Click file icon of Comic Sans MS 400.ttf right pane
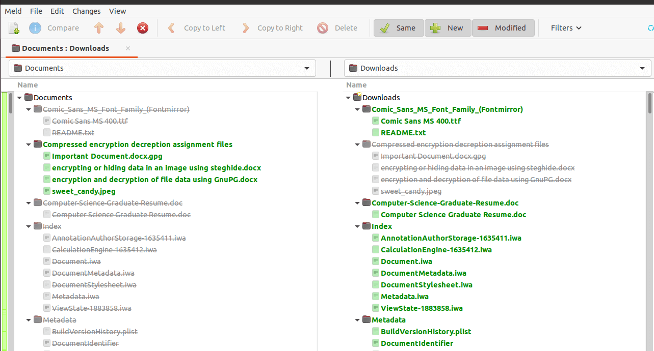Image resolution: width=654 pixels, height=351 pixels. [376, 121]
